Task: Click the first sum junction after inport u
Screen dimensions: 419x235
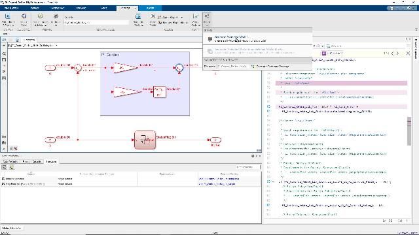Action: 77,68
